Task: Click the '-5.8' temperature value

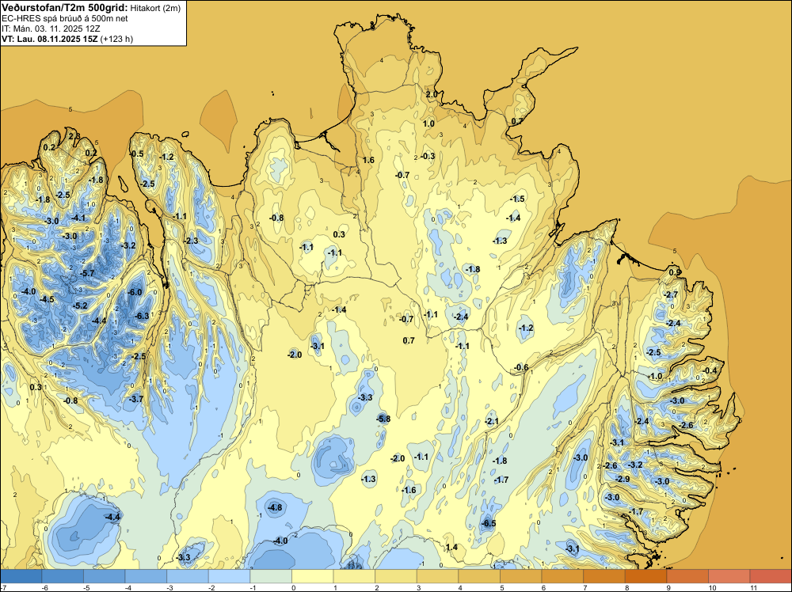Action: [x=383, y=419]
